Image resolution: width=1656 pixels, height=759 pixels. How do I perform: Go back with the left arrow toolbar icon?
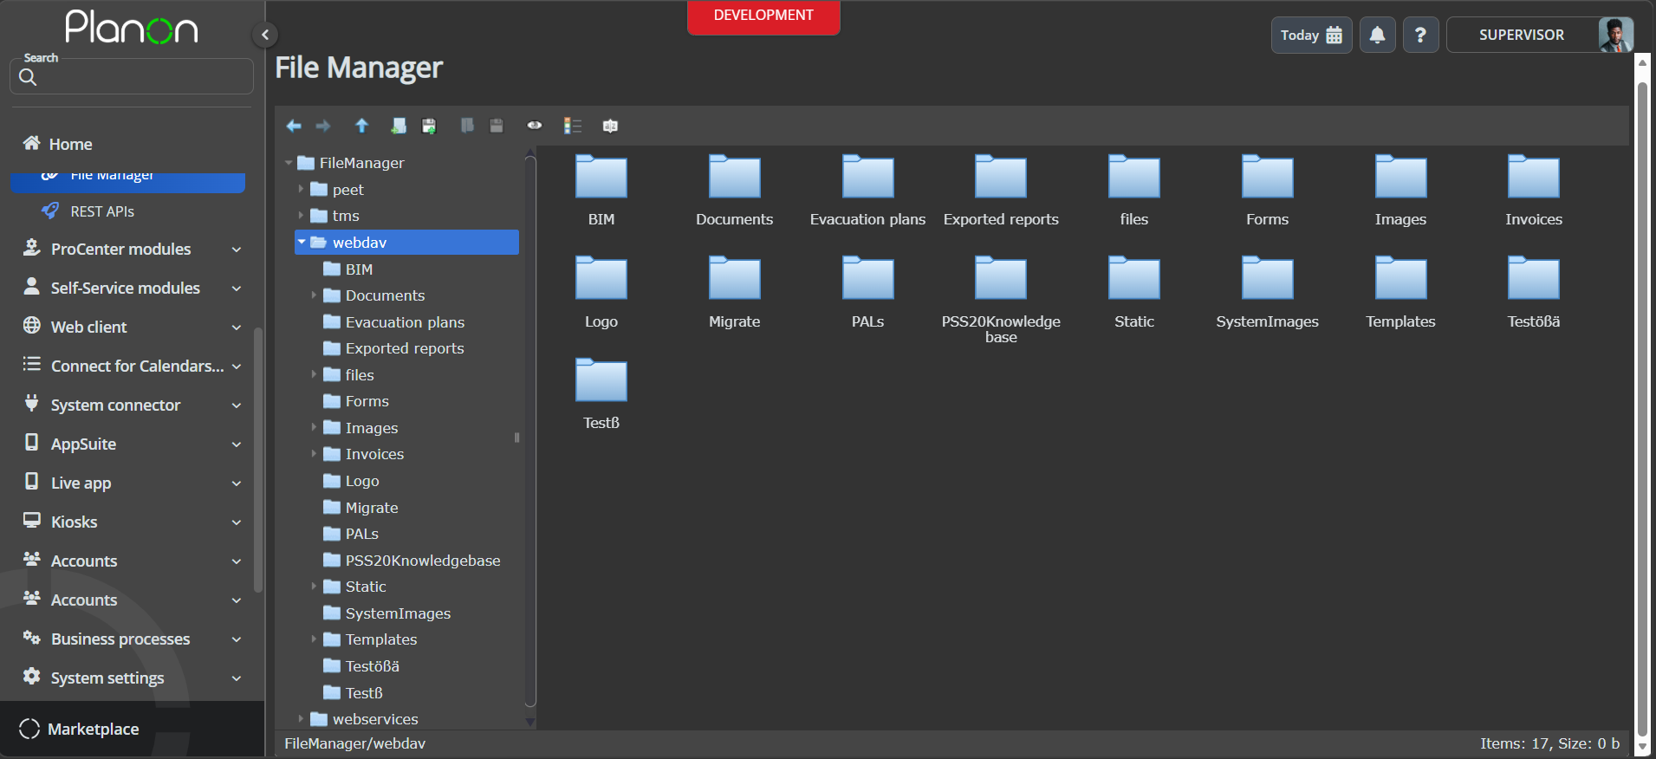coord(294,126)
